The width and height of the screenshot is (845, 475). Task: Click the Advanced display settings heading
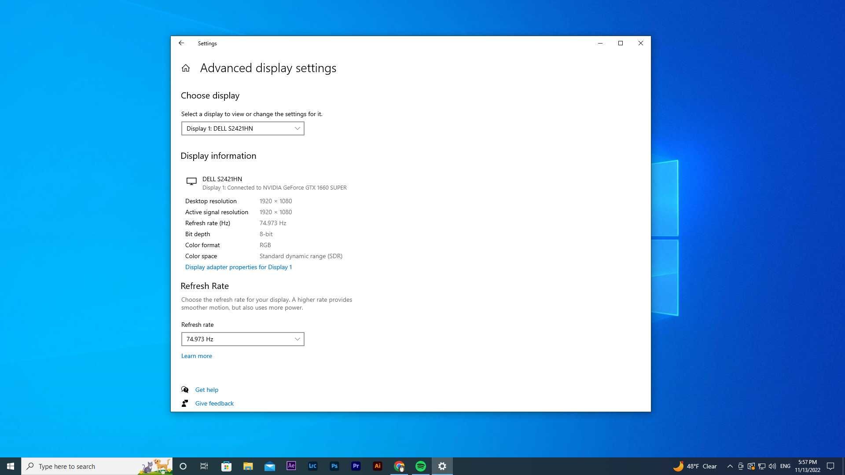[x=268, y=68]
